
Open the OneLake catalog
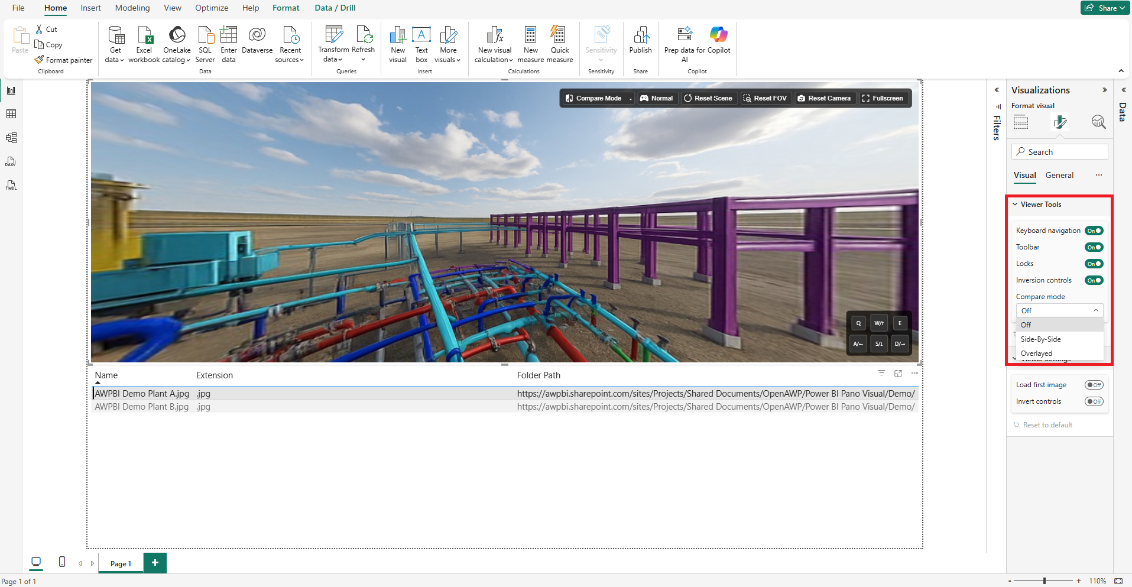(177, 44)
